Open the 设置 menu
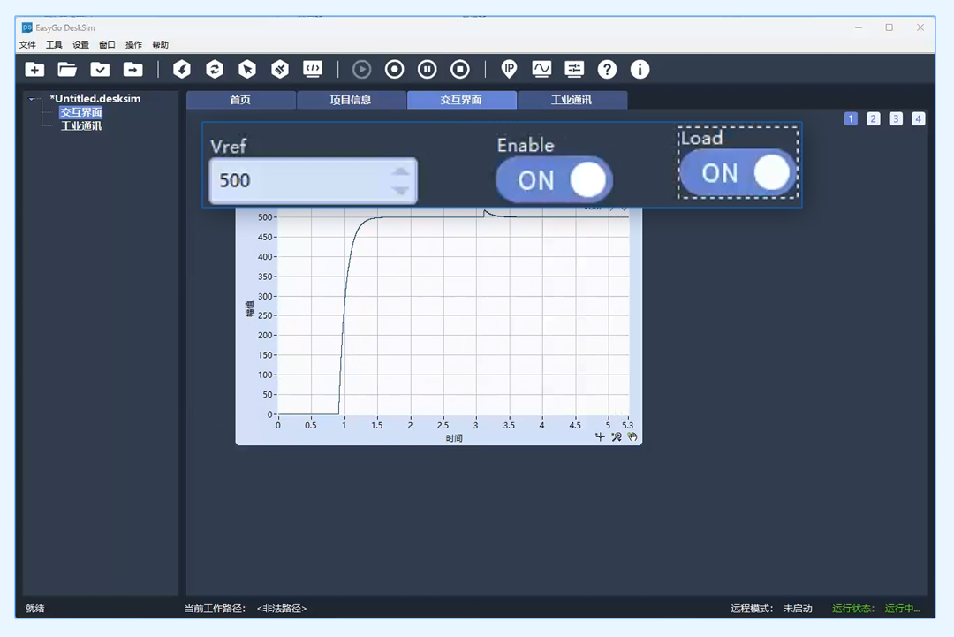The image size is (954, 637). (80, 44)
